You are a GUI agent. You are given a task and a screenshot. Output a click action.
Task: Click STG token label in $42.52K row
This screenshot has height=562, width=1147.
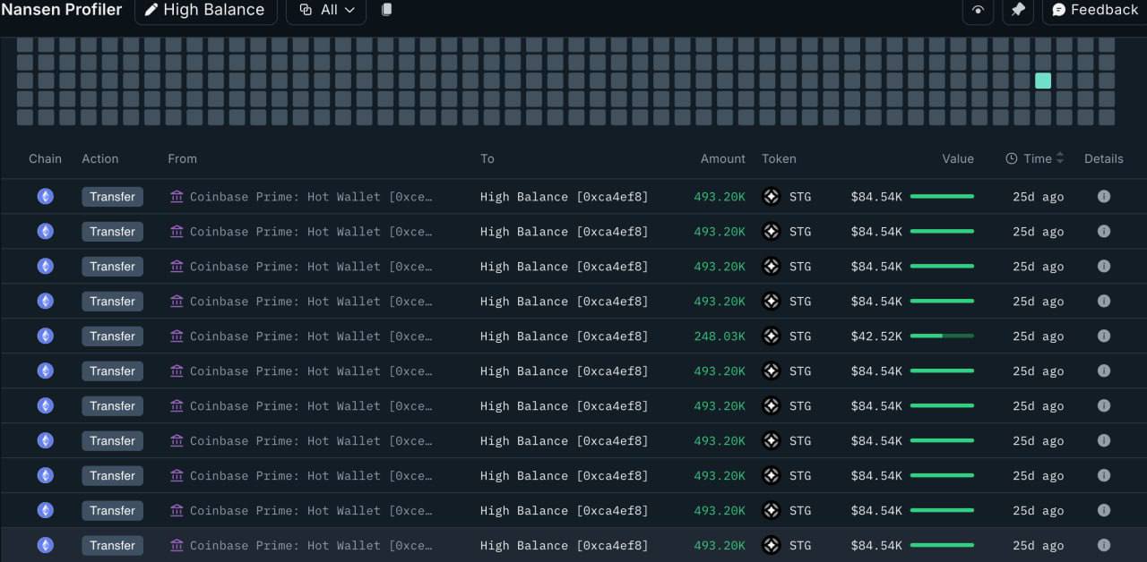point(800,336)
